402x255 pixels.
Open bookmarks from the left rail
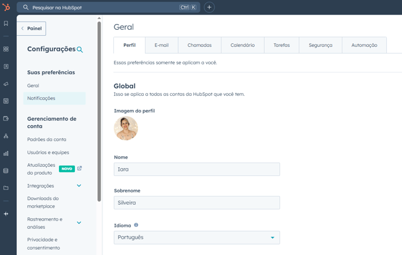pyautogui.click(x=6, y=23)
